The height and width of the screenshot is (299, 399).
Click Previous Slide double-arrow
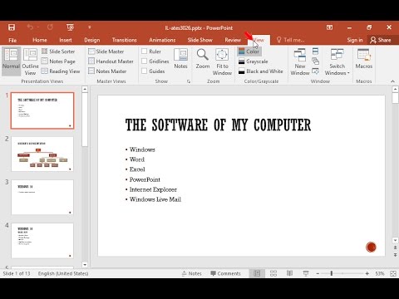point(396,248)
